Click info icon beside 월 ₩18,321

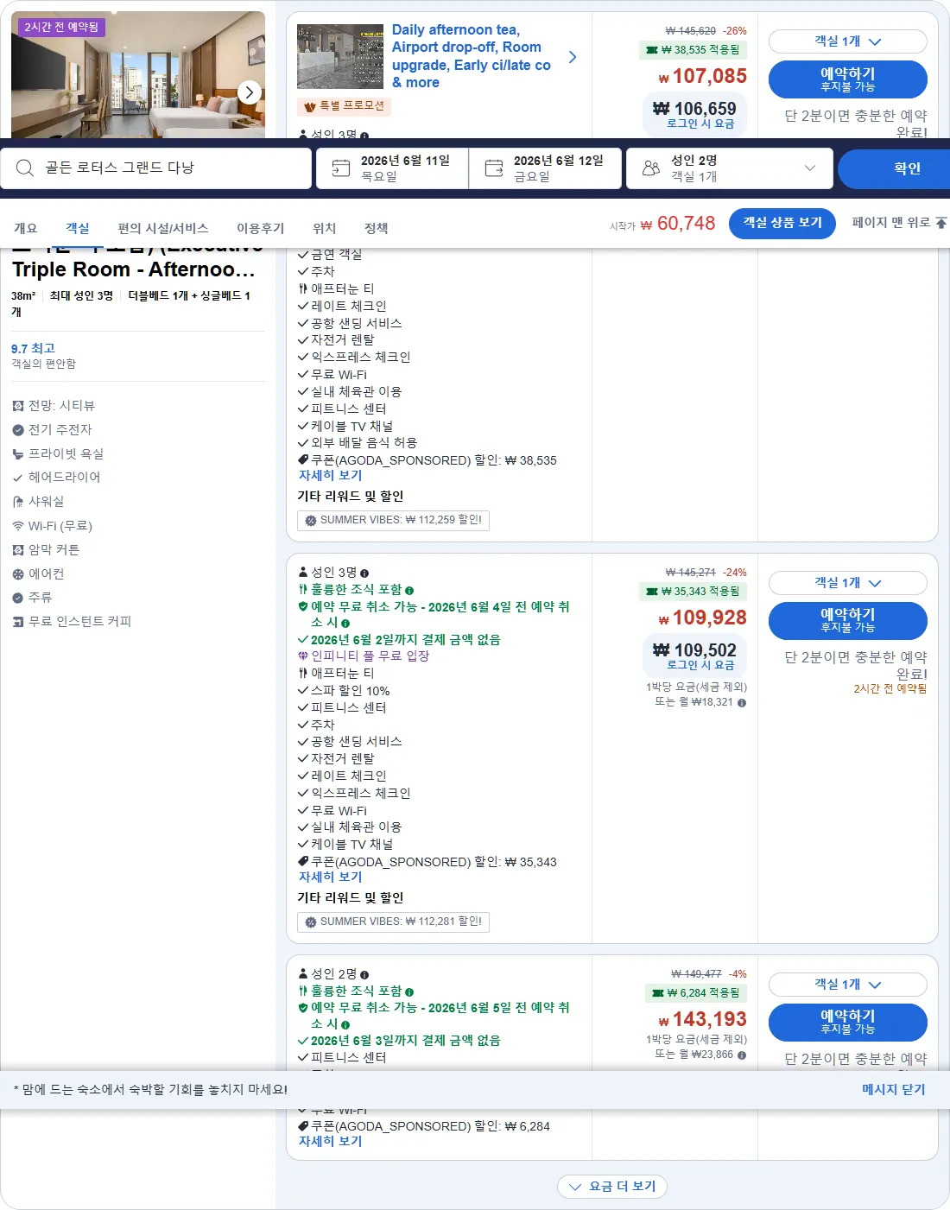click(x=742, y=703)
